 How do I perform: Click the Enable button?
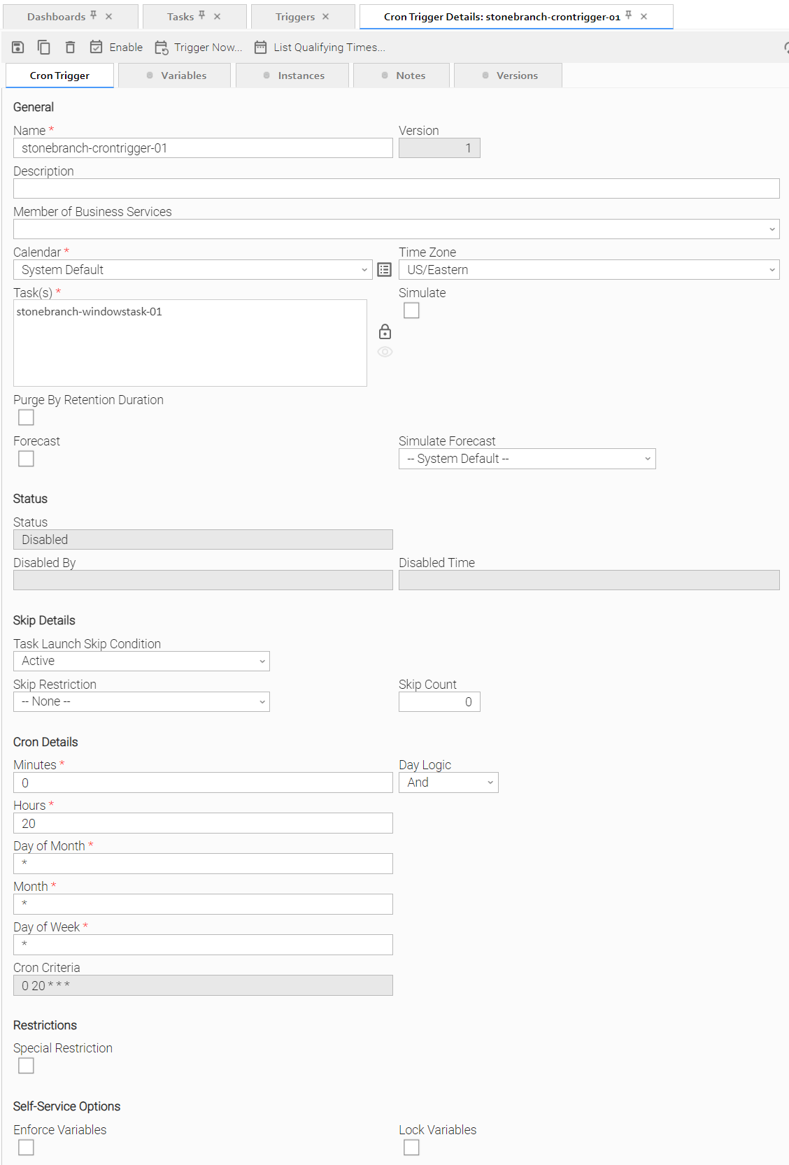(117, 48)
